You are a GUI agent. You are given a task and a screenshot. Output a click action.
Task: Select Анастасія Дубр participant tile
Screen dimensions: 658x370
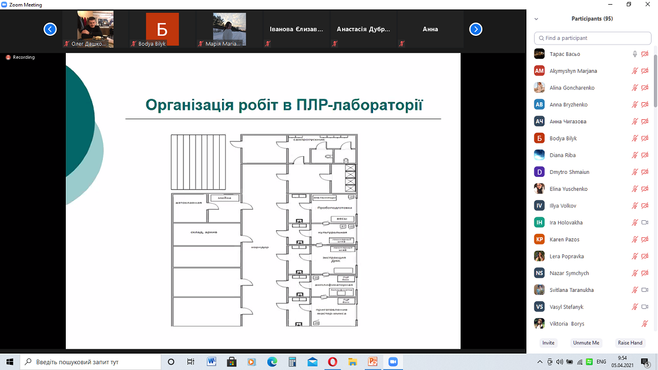click(364, 29)
